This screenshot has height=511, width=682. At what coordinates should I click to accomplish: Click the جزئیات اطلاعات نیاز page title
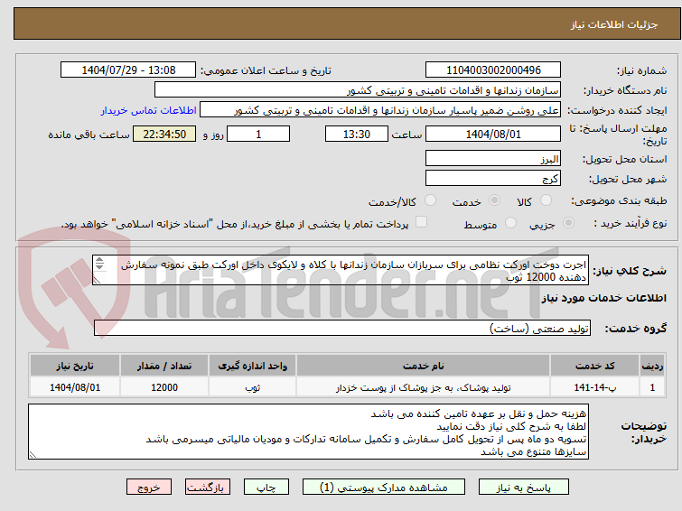[613, 24]
